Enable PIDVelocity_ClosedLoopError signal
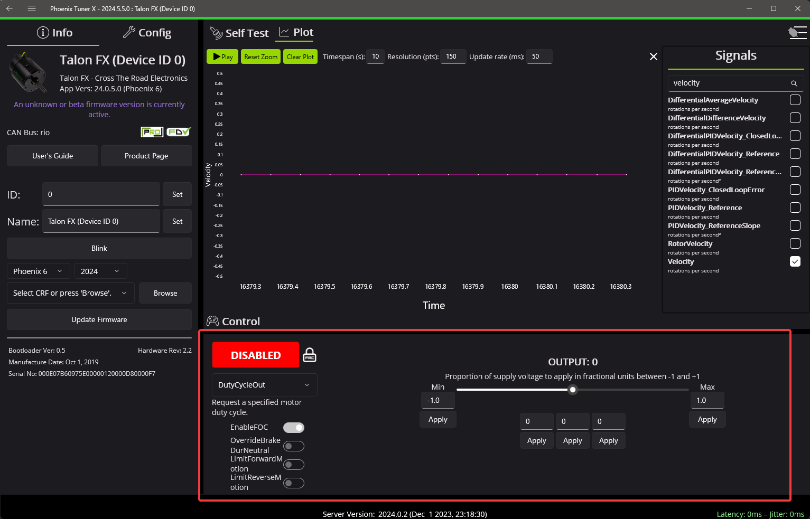The height and width of the screenshot is (519, 810). pos(795,190)
